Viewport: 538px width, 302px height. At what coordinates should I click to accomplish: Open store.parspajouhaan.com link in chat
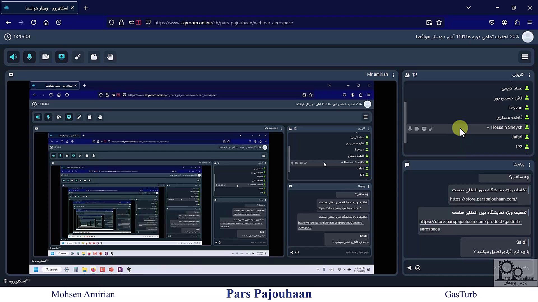tap(483, 199)
